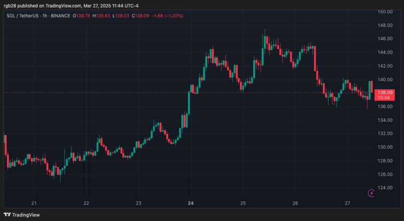Click the 140.00 price axis label
The image size is (404, 221).
tap(385, 79)
